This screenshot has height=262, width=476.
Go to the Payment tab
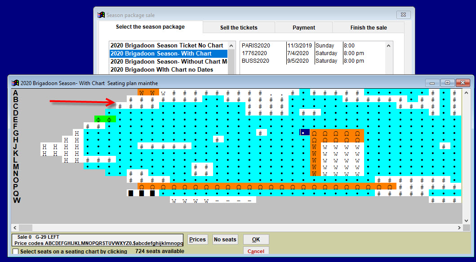304,27
